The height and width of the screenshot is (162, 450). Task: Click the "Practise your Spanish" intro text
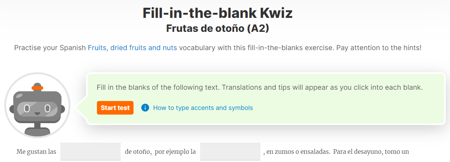(50, 48)
